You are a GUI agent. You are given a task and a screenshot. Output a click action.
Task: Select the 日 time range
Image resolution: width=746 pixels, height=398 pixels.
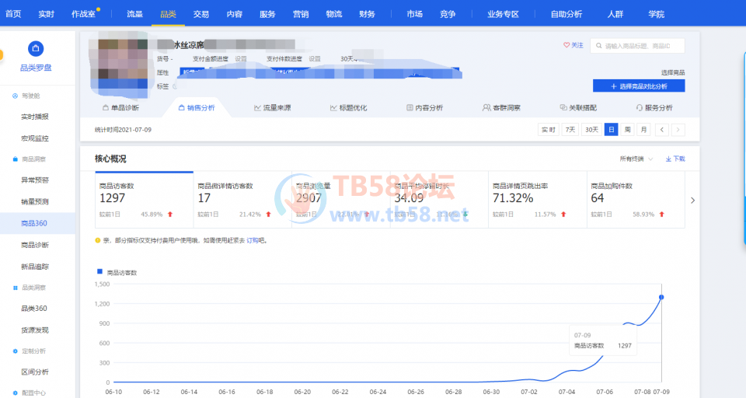tap(611, 130)
